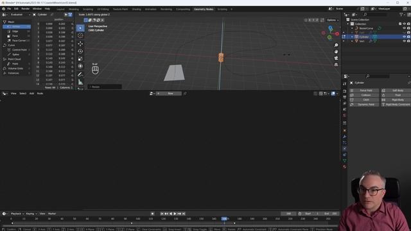Open the Modifiers wrench tab in properties
Screen dimensions: 411x231
345,137
